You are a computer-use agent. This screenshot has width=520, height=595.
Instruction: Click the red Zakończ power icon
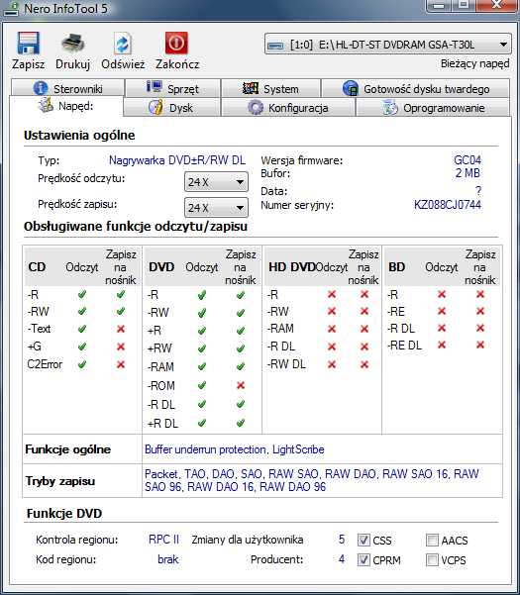click(176, 43)
